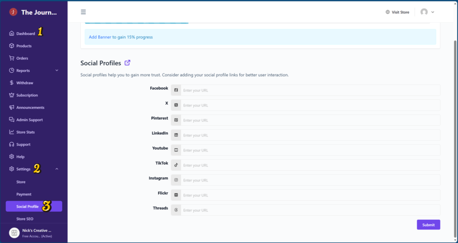
Task: Click the Settings gear icon
Action: (x=12, y=169)
